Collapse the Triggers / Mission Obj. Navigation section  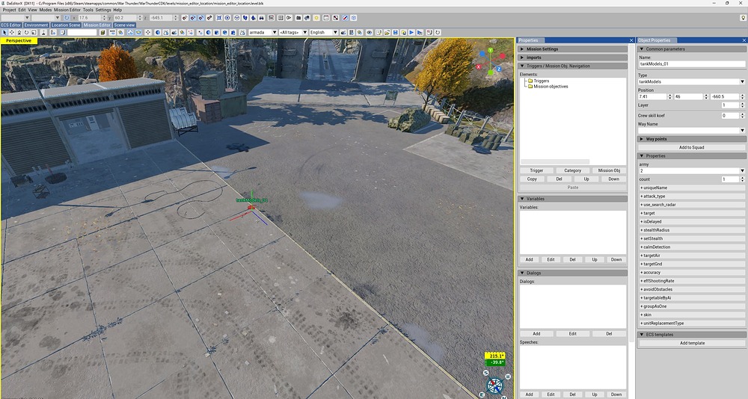pyautogui.click(x=573, y=66)
